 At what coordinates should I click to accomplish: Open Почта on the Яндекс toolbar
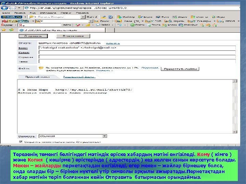click(154, 25)
